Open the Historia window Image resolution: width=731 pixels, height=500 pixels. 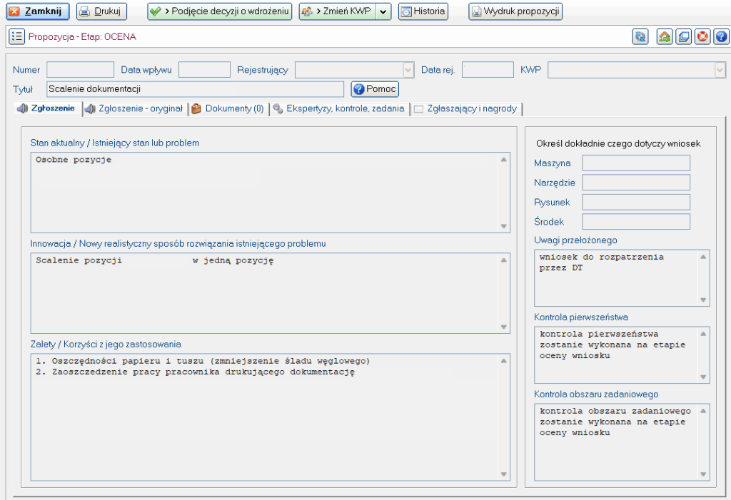pos(423,11)
